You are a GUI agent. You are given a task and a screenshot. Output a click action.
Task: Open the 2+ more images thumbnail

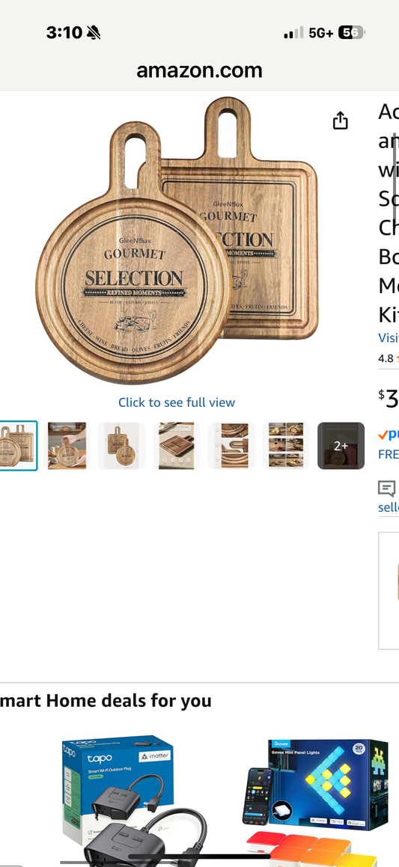pos(341,446)
